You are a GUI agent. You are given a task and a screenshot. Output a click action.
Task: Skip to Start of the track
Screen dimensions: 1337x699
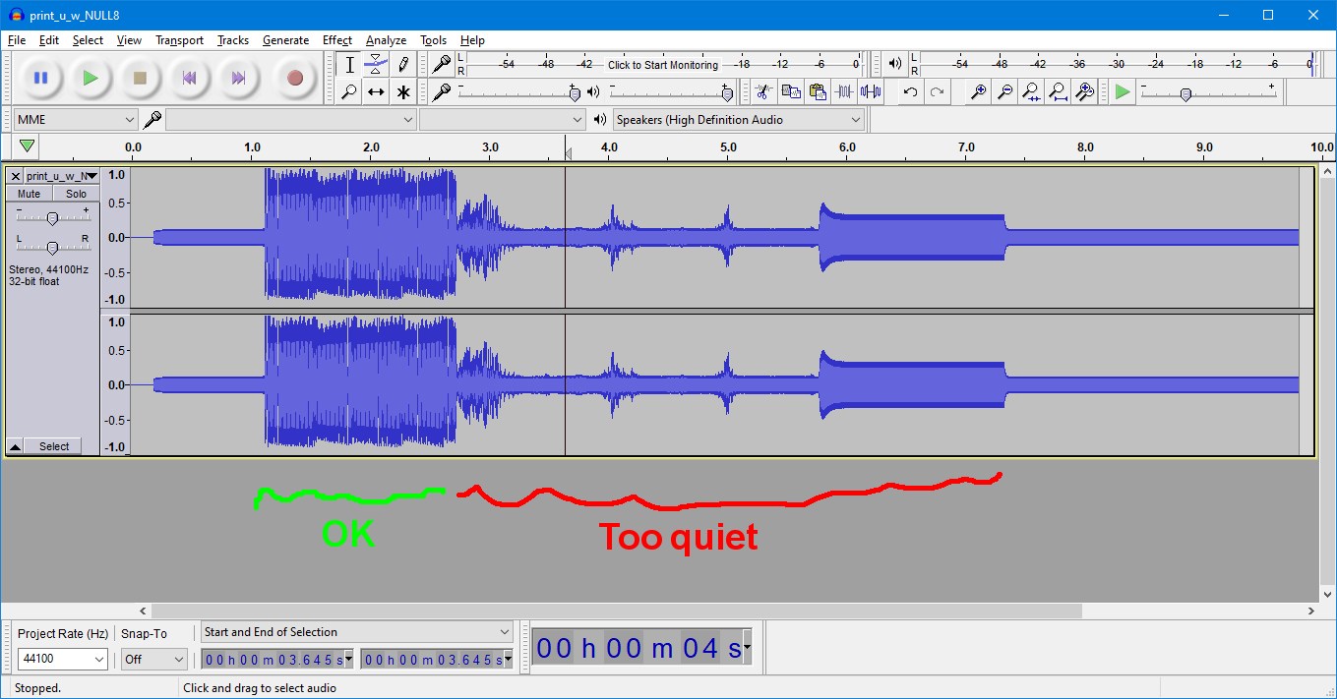189,78
